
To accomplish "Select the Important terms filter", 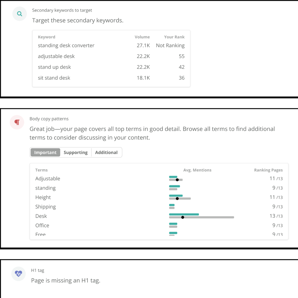I will [45, 152].
